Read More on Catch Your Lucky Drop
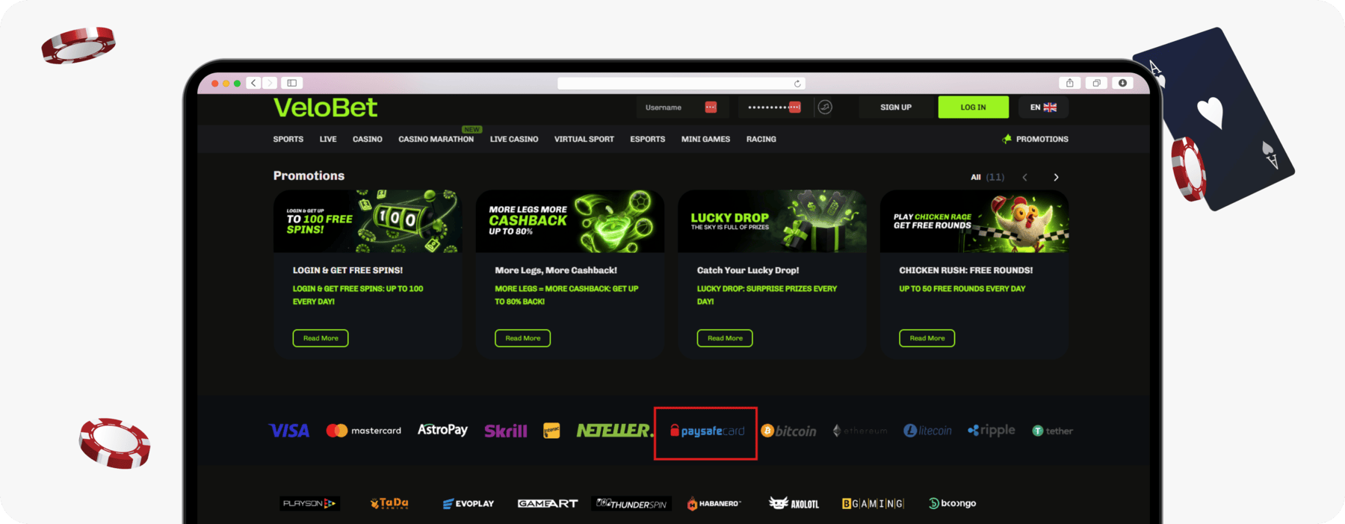The height and width of the screenshot is (524, 1345). 725,338
